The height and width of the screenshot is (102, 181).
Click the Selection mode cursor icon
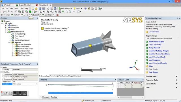tap(3, 12)
